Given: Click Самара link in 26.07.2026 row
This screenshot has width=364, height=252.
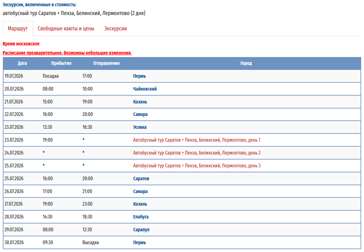Looking at the screenshot, I should [140, 192].
